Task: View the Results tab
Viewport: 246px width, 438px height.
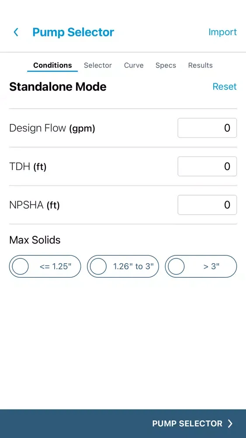Action: [x=200, y=65]
